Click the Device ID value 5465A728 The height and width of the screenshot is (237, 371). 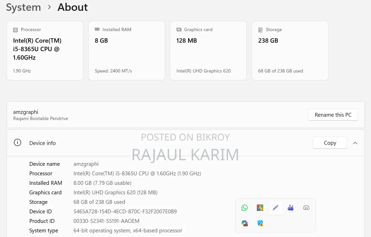point(125,212)
